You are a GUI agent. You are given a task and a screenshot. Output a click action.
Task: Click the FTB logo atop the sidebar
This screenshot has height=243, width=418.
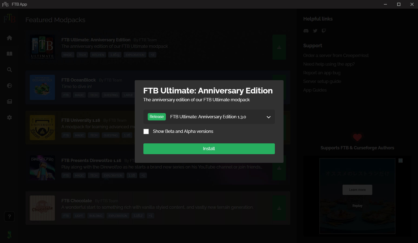click(9, 19)
